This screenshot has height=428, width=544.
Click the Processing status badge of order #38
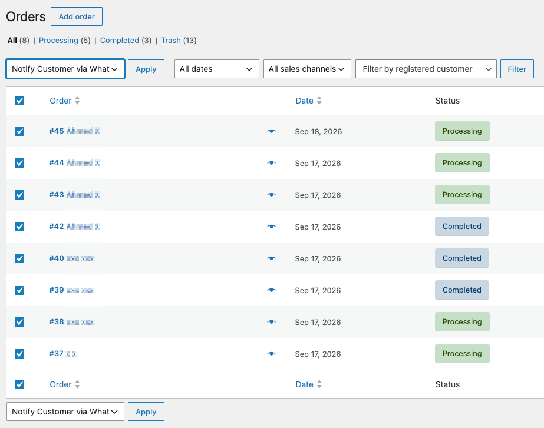(x=462, y=321)
